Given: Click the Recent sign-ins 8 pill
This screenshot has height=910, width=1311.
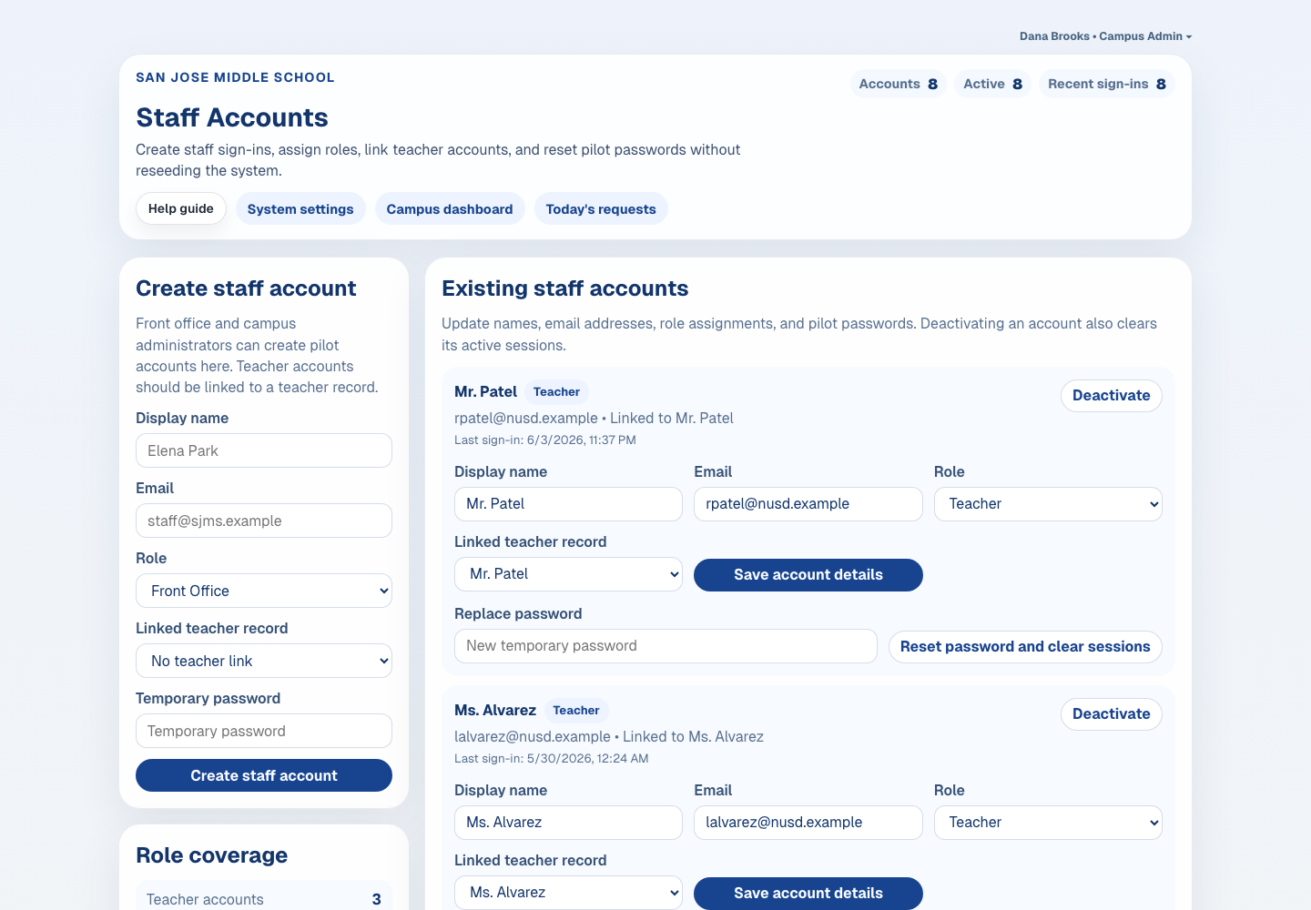Looking at the screenshot, I should (x=1107, y=84).
